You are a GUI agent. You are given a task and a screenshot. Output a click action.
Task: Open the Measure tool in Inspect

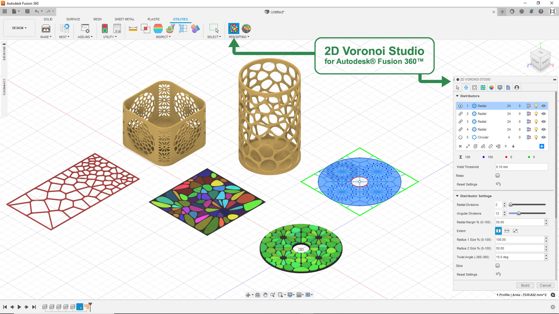pyautogui.click(x=133, y=28)
